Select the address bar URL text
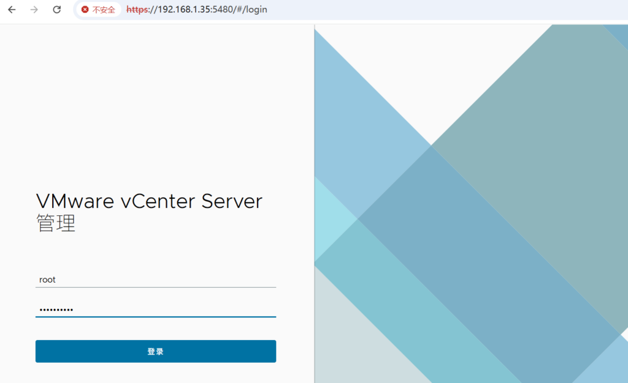628x383 pixels. click(x=197, y=10)
